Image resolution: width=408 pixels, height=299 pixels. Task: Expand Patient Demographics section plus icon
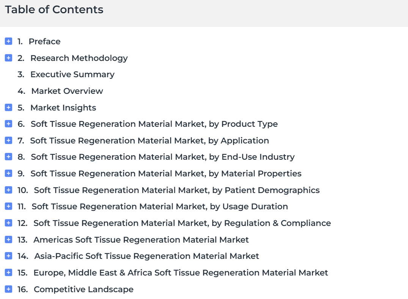(9, 190)
